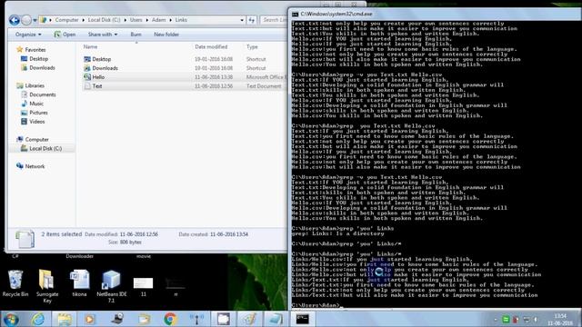Show hidden tray icons arrow

click(x=495, y=320)
